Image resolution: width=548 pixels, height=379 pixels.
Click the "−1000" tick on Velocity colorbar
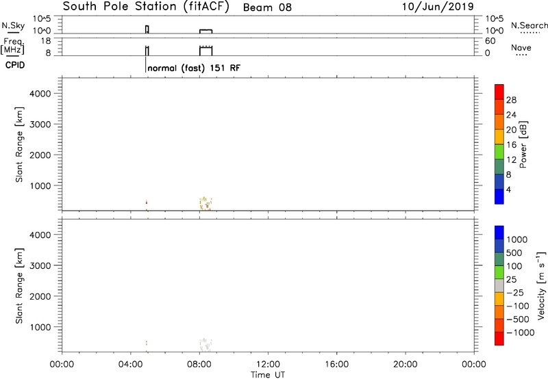520,332
